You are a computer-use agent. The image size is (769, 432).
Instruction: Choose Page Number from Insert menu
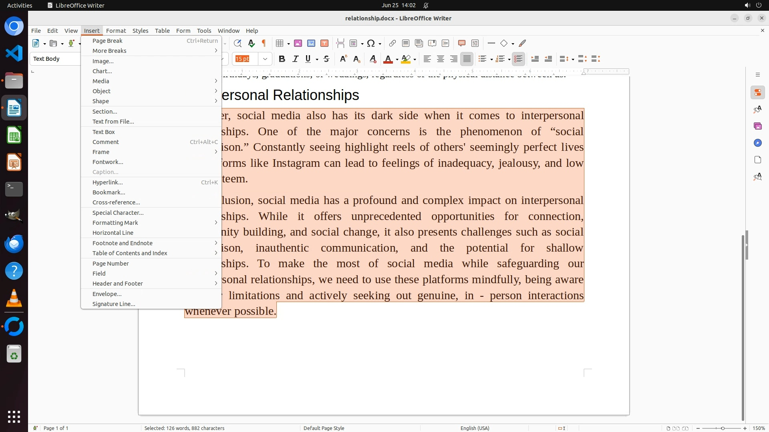[111, 264]
